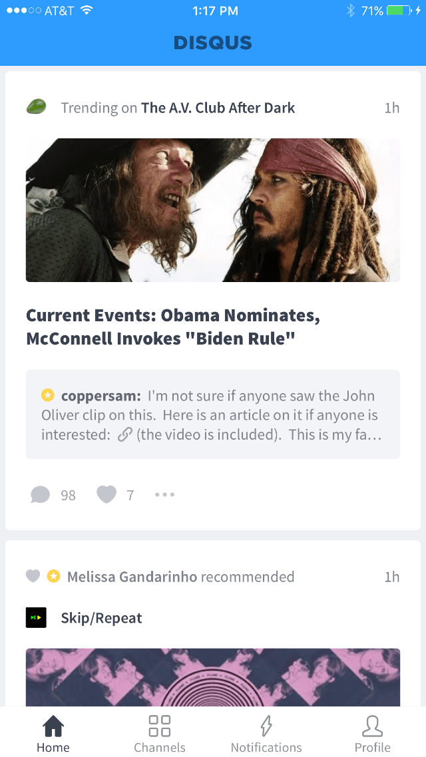Tap the comment bubble icon

click(x=41, y=495)
